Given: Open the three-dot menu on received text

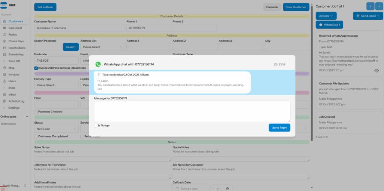Looking at the screenshot, I should coord(99,75).
